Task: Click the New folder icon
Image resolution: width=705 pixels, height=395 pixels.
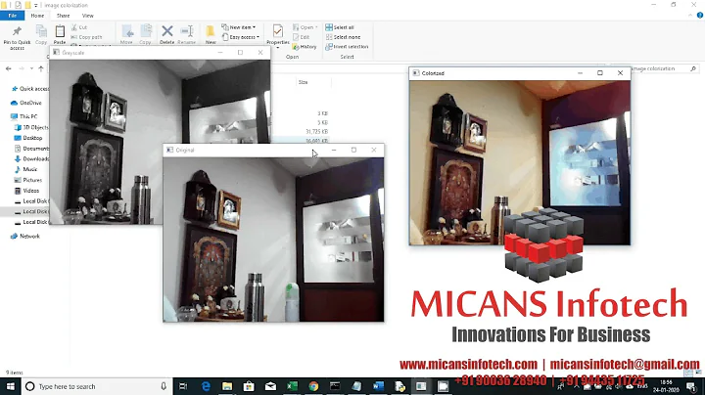Action: 211,31
